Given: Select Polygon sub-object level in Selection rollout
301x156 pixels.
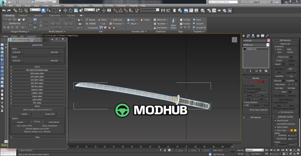Looking at the screenshot, I should 259,82.
